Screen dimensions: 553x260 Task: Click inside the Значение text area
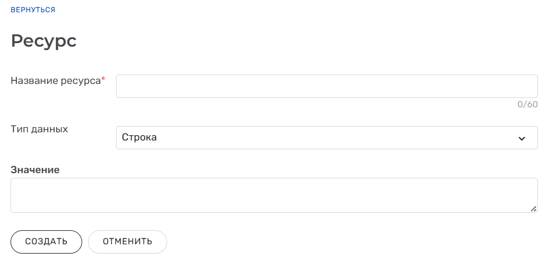[x=274, y=195]
